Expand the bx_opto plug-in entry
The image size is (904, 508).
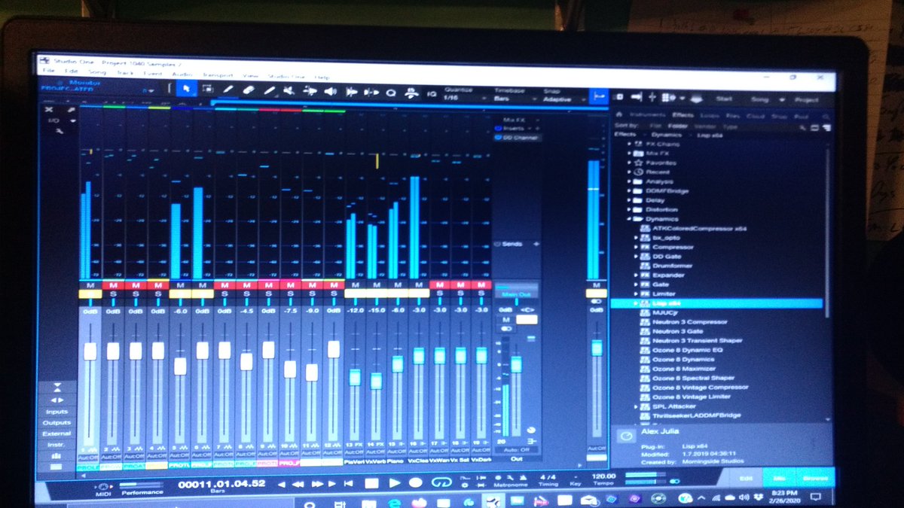coord(637,238)
